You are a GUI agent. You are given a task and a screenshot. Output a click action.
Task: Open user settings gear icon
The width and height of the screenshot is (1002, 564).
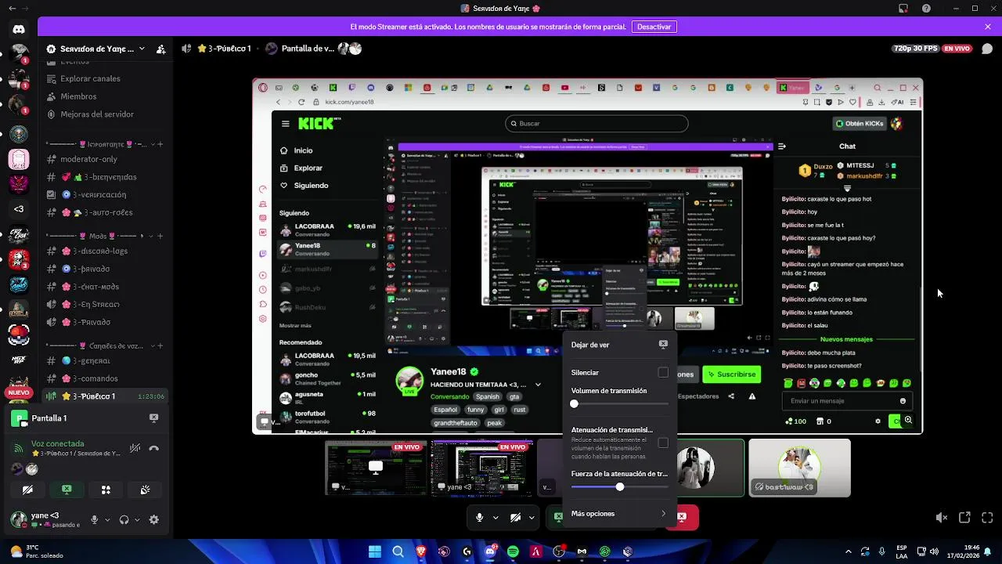coord(153,519)
